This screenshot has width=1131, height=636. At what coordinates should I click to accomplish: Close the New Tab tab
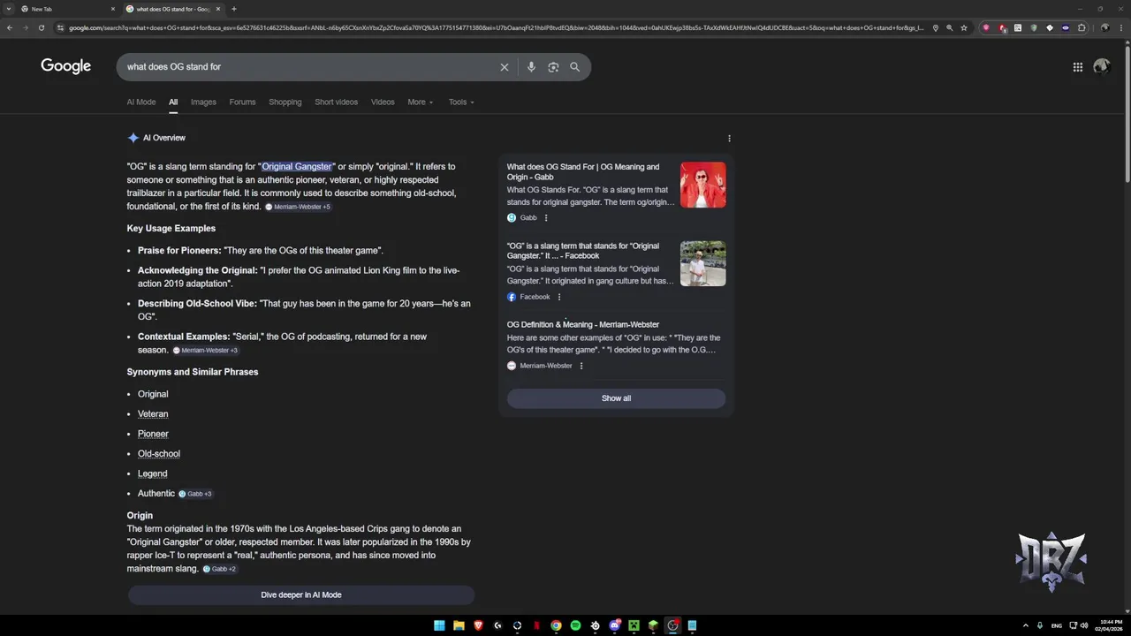113,9
